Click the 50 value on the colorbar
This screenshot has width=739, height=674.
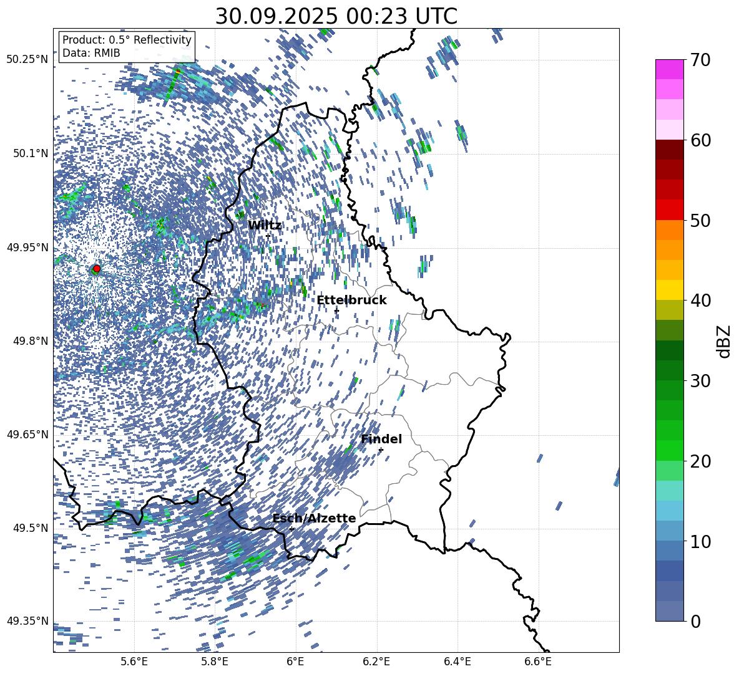pos(700,221)
